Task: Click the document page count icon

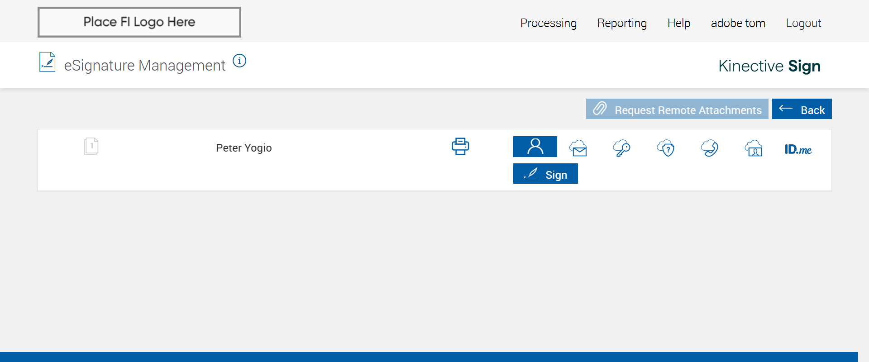Action: tap(91, 147)
